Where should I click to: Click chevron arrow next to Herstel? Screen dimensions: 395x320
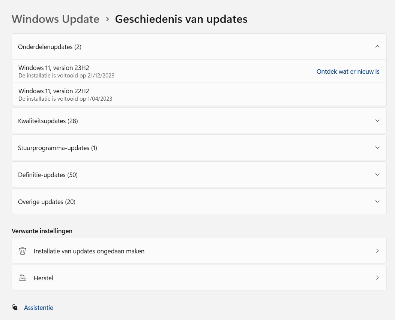[377, 278]
